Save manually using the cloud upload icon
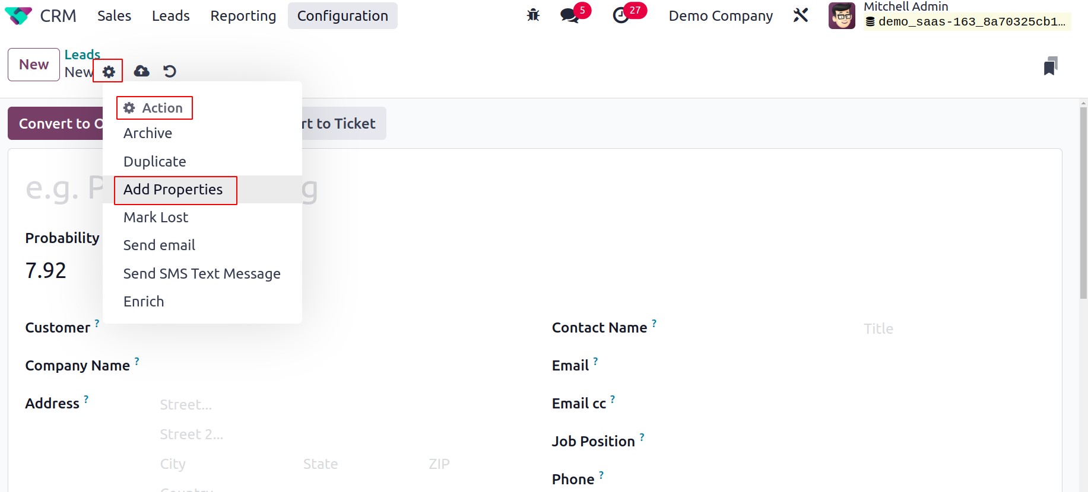Image resolution: width=1088 pixels, height=492 pixels. pos(141,71)
